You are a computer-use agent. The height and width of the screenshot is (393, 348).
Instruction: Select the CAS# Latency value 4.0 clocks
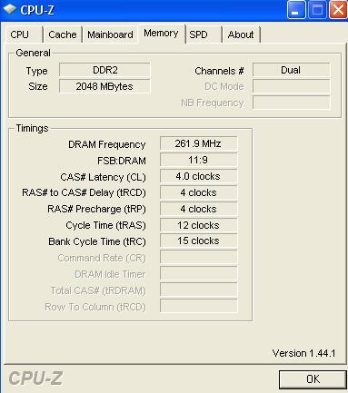tap(198, 176)
